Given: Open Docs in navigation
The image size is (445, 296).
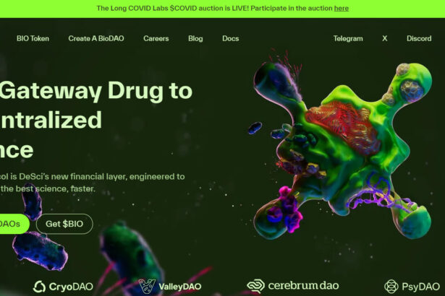Looking at the screenshot, I should [x=230, y=38].
